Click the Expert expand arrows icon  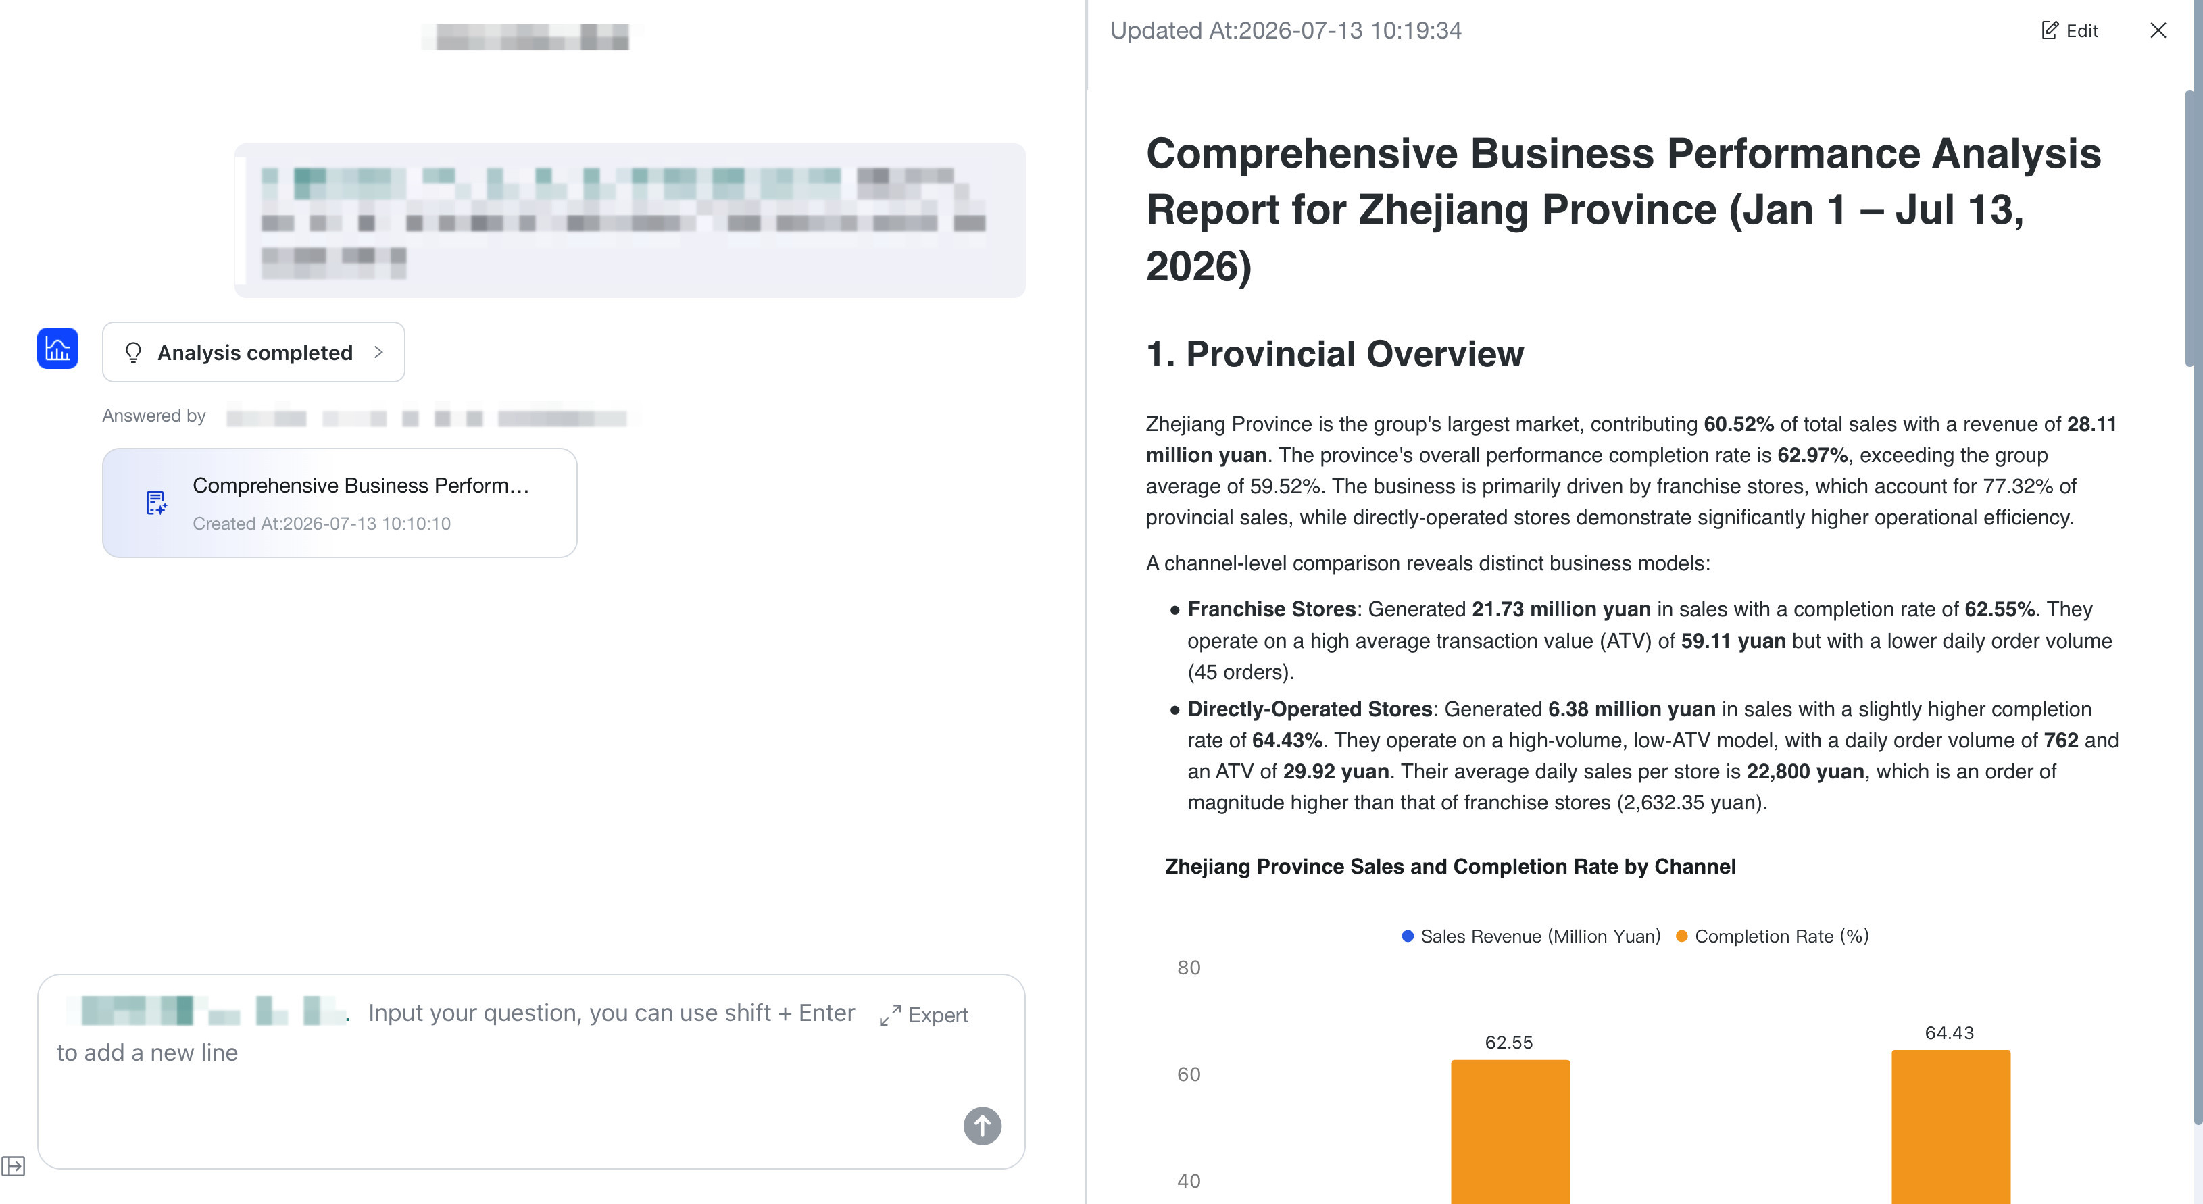(x=889, y=1015)
